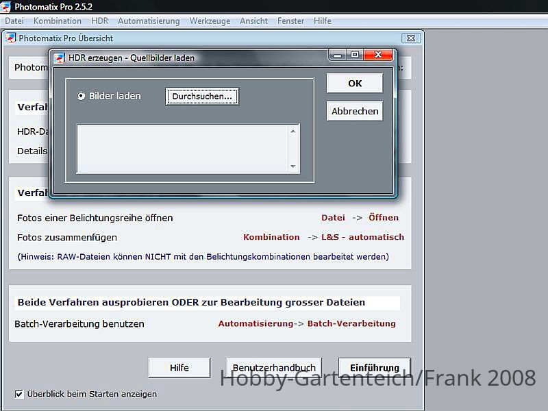Open the Hilfe menu in menu bar
The height and width of the screenshot is (411, 548).
322,21
